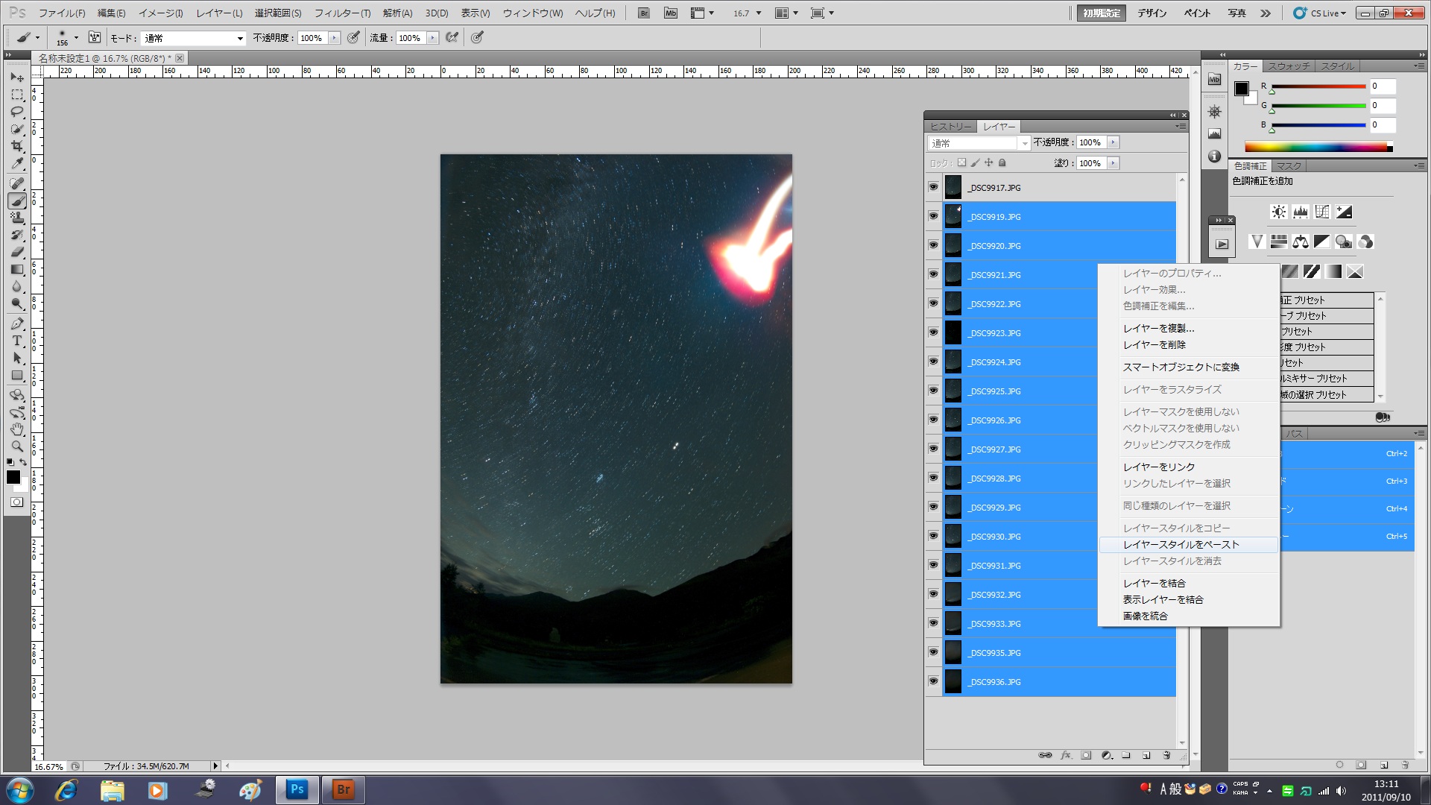
Task: Hide the _DSC9936.JPG layer
Action: 933,681
